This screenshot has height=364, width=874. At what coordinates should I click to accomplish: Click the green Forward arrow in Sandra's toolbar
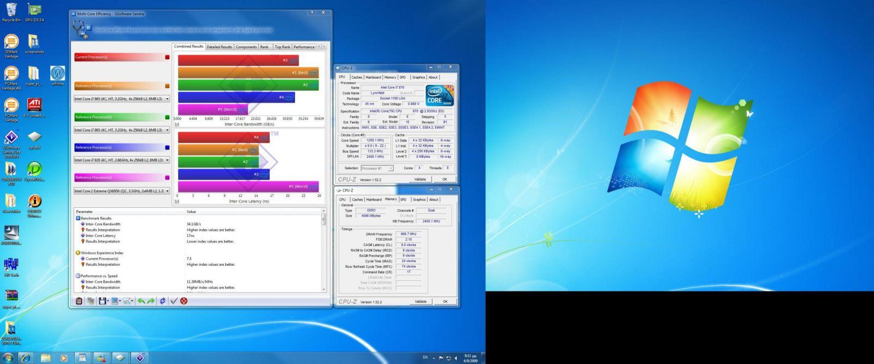151,301
